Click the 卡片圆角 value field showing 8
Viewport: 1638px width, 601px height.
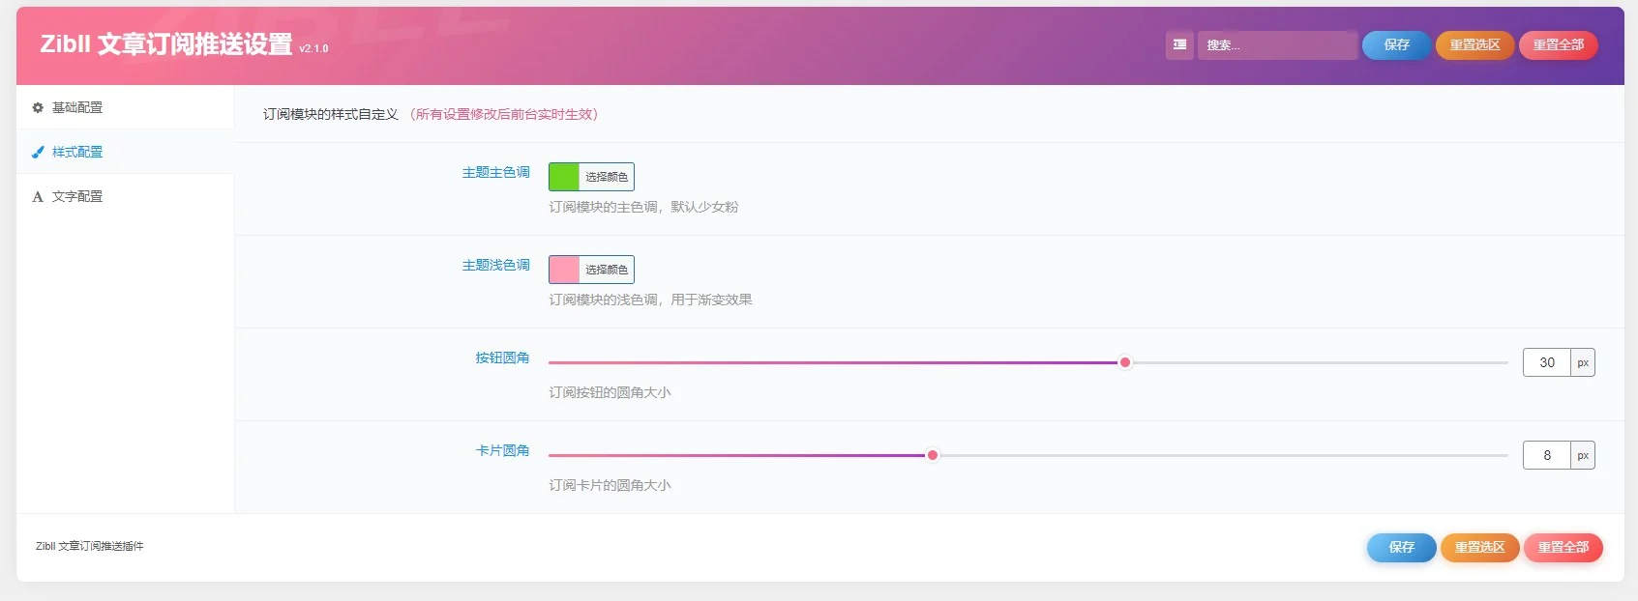[x=1546, y=455]
